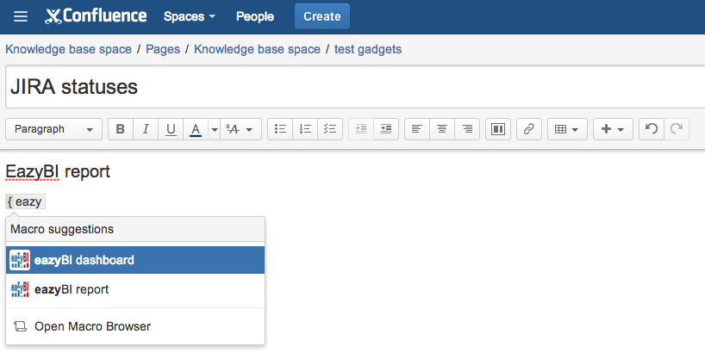Center align the text
Viewport: 705px width, 359px height.
pyautogui.click(x=442, y=129)
